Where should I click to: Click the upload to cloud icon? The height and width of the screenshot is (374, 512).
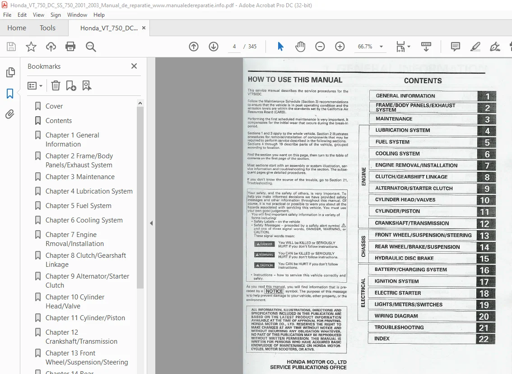pyautogui.click(x=51, y=47)
